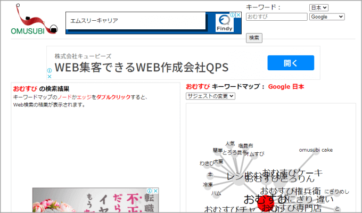Click the 本 keyword node
The image size is (362, 213).
tap(210, 174)
